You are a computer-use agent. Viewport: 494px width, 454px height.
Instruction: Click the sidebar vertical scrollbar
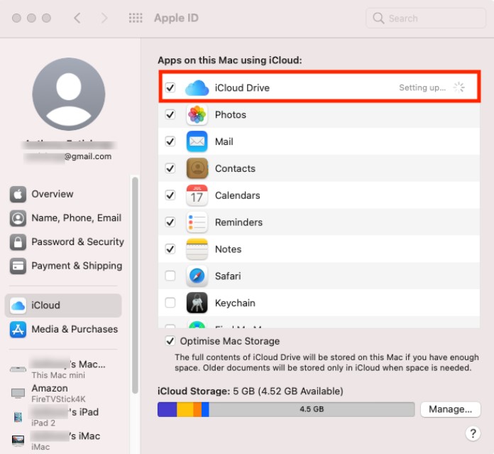coord(136,286)
